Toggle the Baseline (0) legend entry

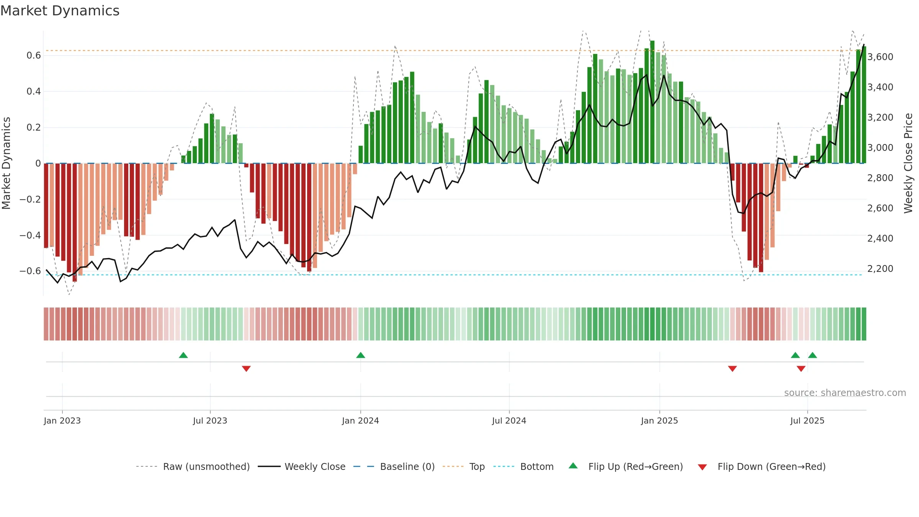pos(394,466)
